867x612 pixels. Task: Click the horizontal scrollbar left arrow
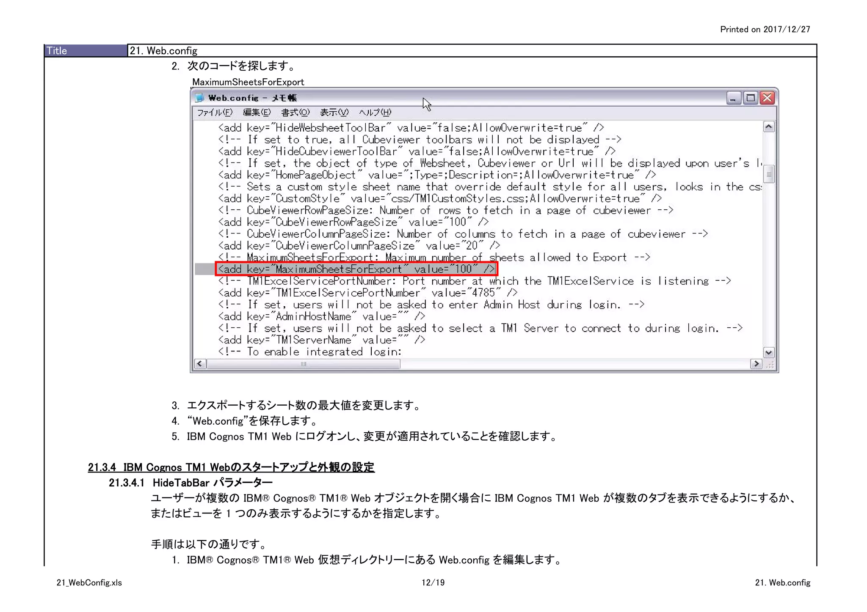[x=200, y=364]
